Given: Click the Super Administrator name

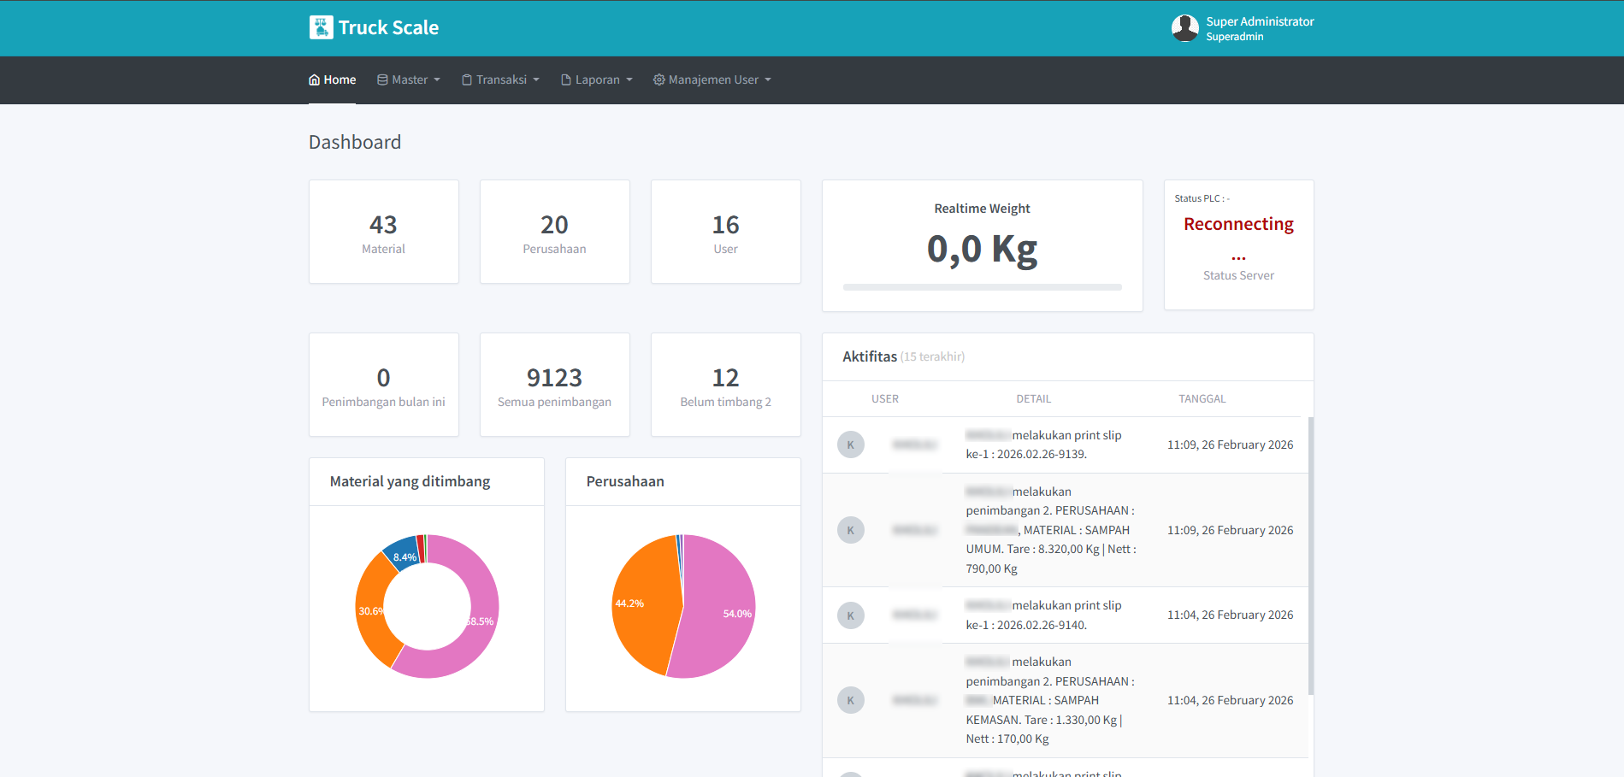Looking at the screenshot, I should point(1260,21).
